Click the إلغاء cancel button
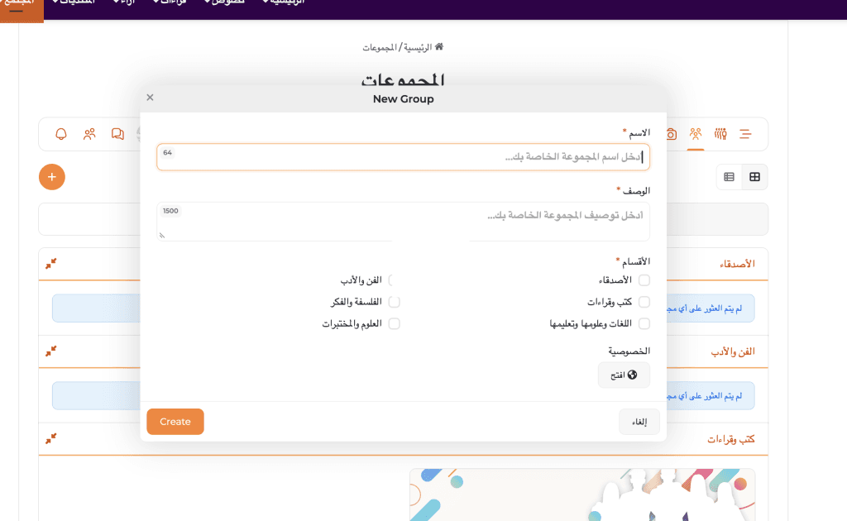The image size is (847, 521). 639,422
